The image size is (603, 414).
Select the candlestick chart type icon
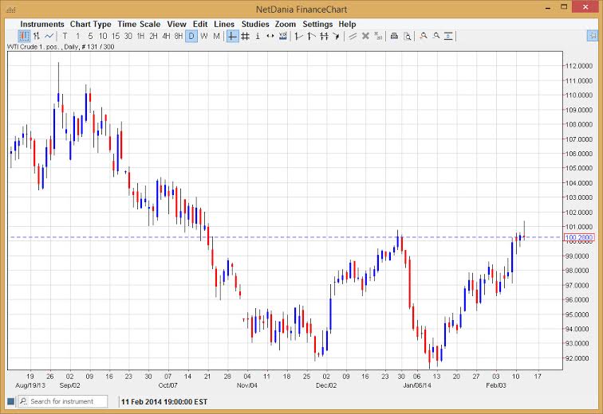(x=24, y=36)
